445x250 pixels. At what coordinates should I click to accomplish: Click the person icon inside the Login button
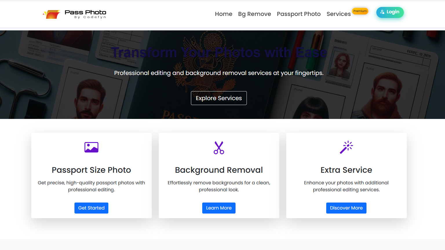(382, 12)
